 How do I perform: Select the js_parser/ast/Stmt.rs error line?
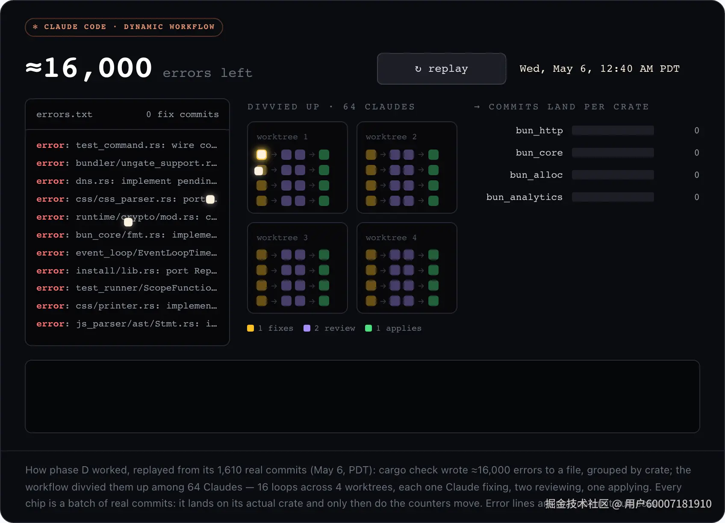tap(127, 324)
